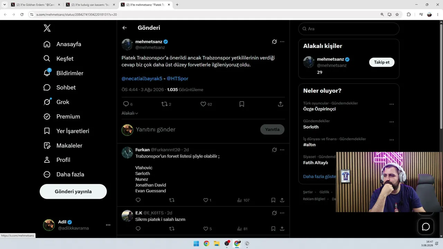The image size is (443, 249).
Task: Expand the Alakalı replies sort dropdown
Action: tap(130, 113)
